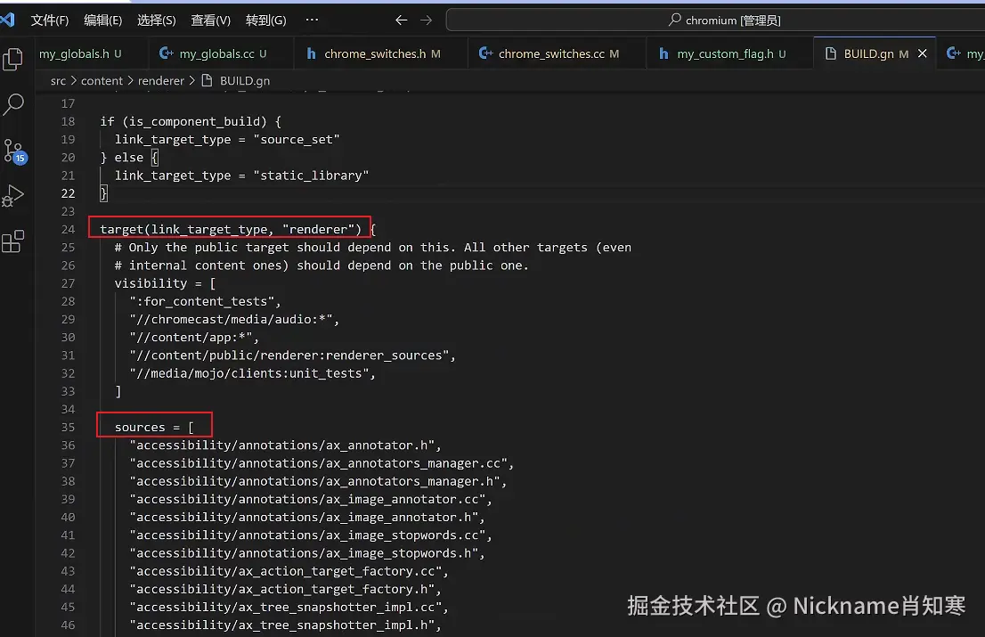
Task: Click the ax_tree_snapshotter_impl.cc source entry
Action: [x=289, y=608]
